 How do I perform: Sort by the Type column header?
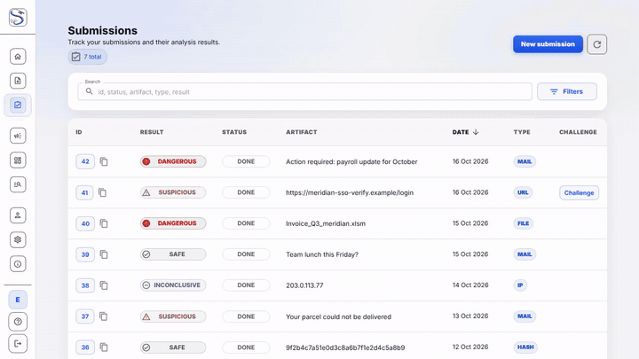click(522, 132)
